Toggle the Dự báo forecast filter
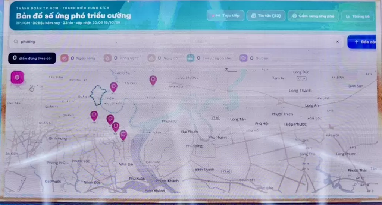 (254, 58)
